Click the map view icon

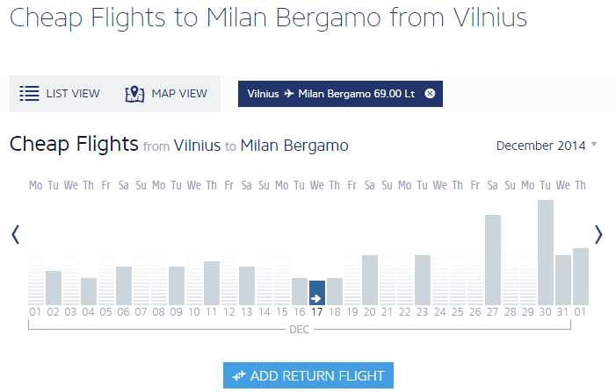(x=134, y=93)
